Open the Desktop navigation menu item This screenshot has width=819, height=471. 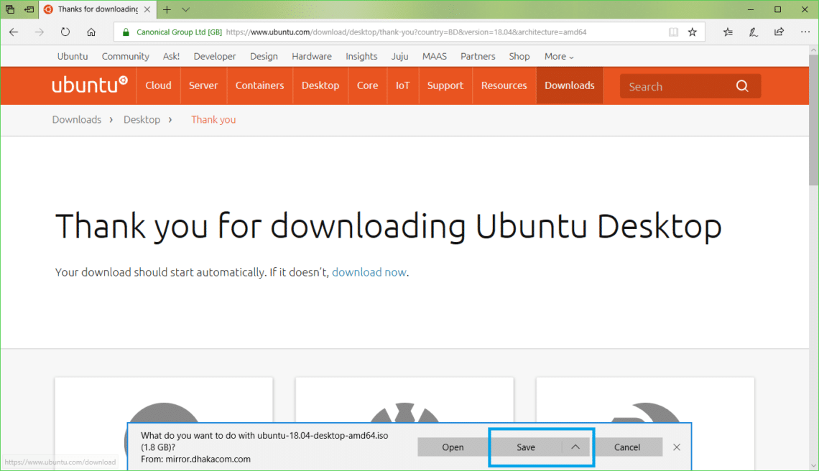coord(320,85)
